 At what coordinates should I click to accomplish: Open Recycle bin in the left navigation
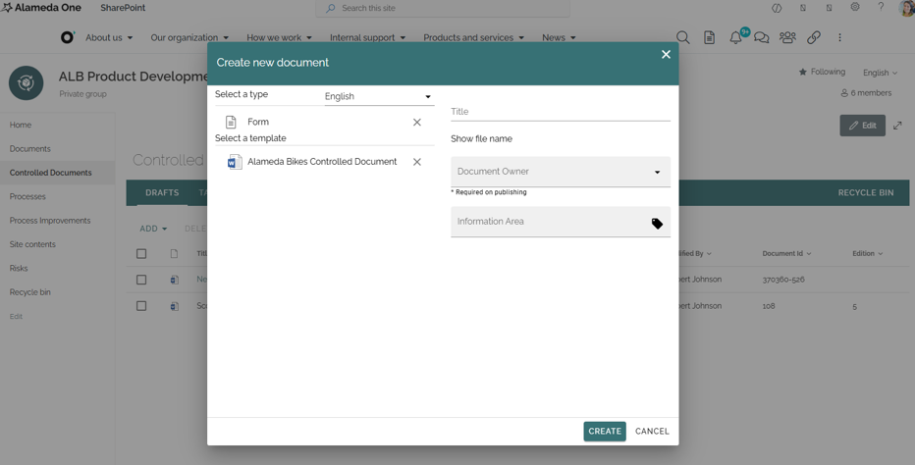[x=29, y=292]
